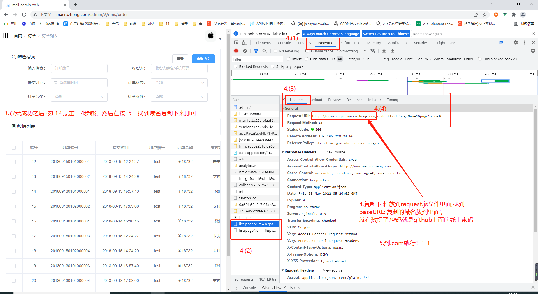Close the DevTools panel
Image resolution: width=538 pixels, height=294 pixels.
click(x=534, y=42)
